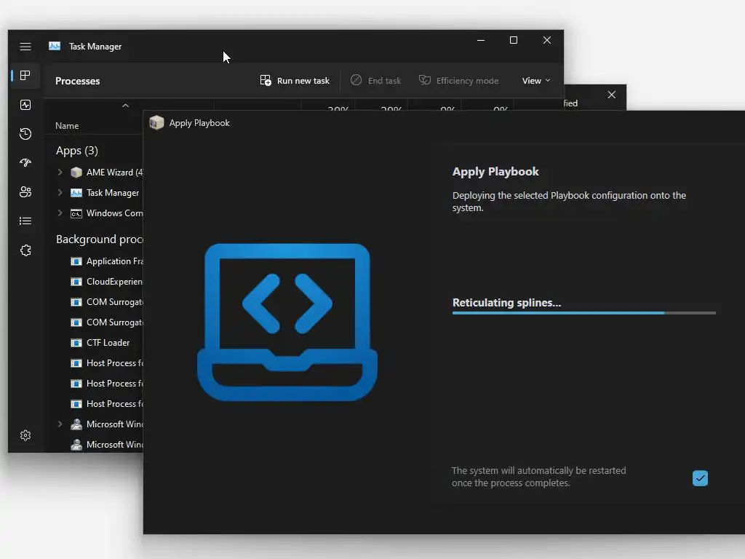Open Task Manager hamburger navigation menu
745x559 pixels.
click(x=25, y=47)
